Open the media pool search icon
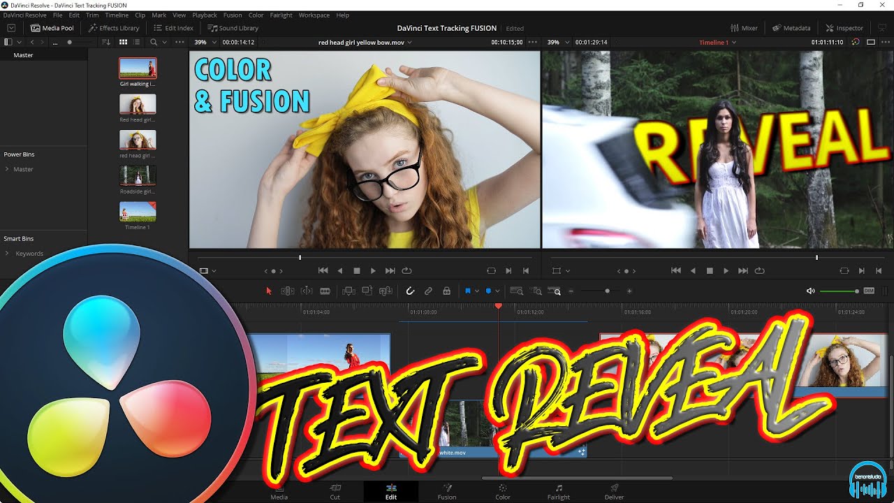 pyautogui.click(x=154, y=42)
